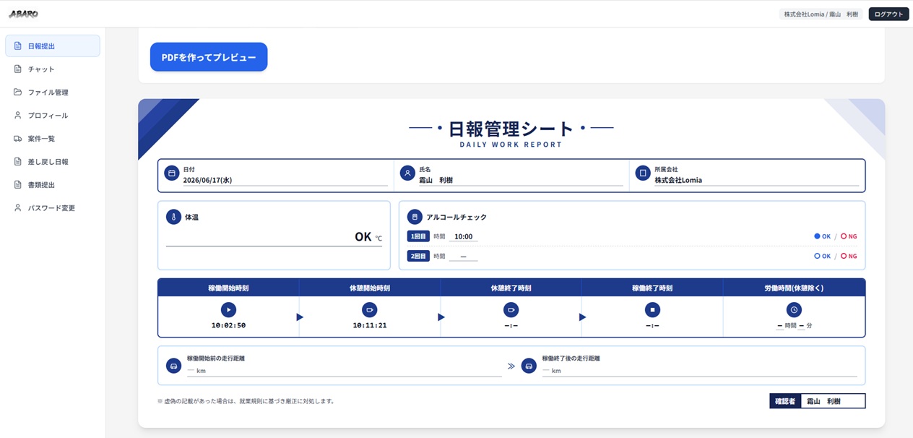Click the car icon for 稼働終了後の走行距離

click(x=529, y=366)
